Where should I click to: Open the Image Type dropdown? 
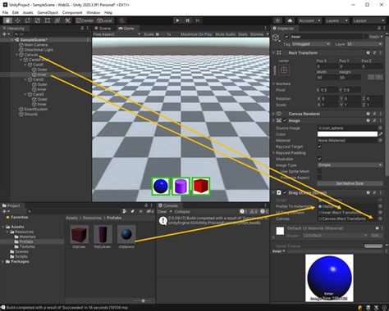pos(350,165)
